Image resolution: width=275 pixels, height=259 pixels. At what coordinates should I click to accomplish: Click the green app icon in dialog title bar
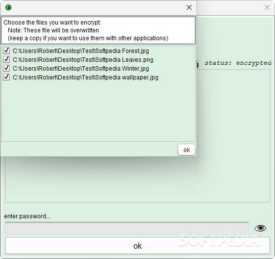pos(8,7)
